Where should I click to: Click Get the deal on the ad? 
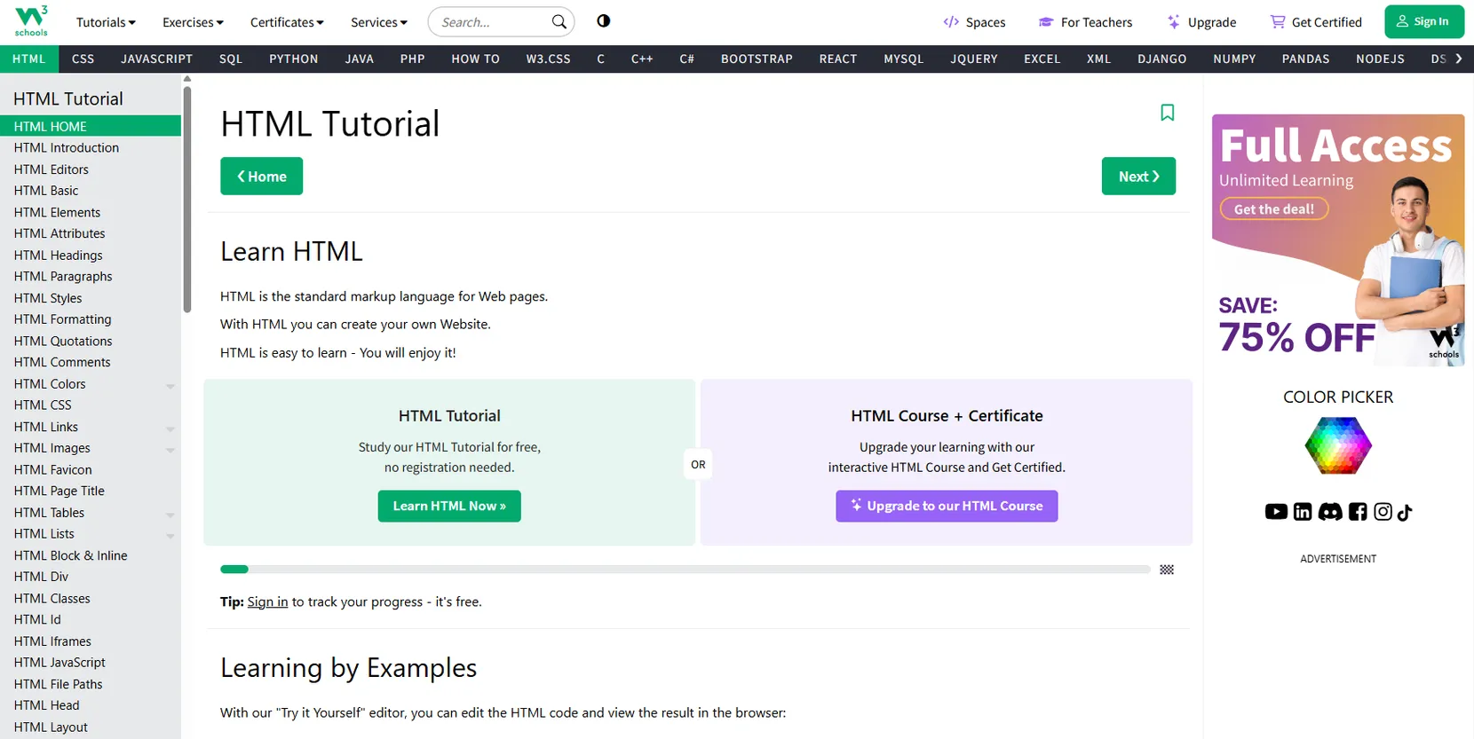point(1274,209)
